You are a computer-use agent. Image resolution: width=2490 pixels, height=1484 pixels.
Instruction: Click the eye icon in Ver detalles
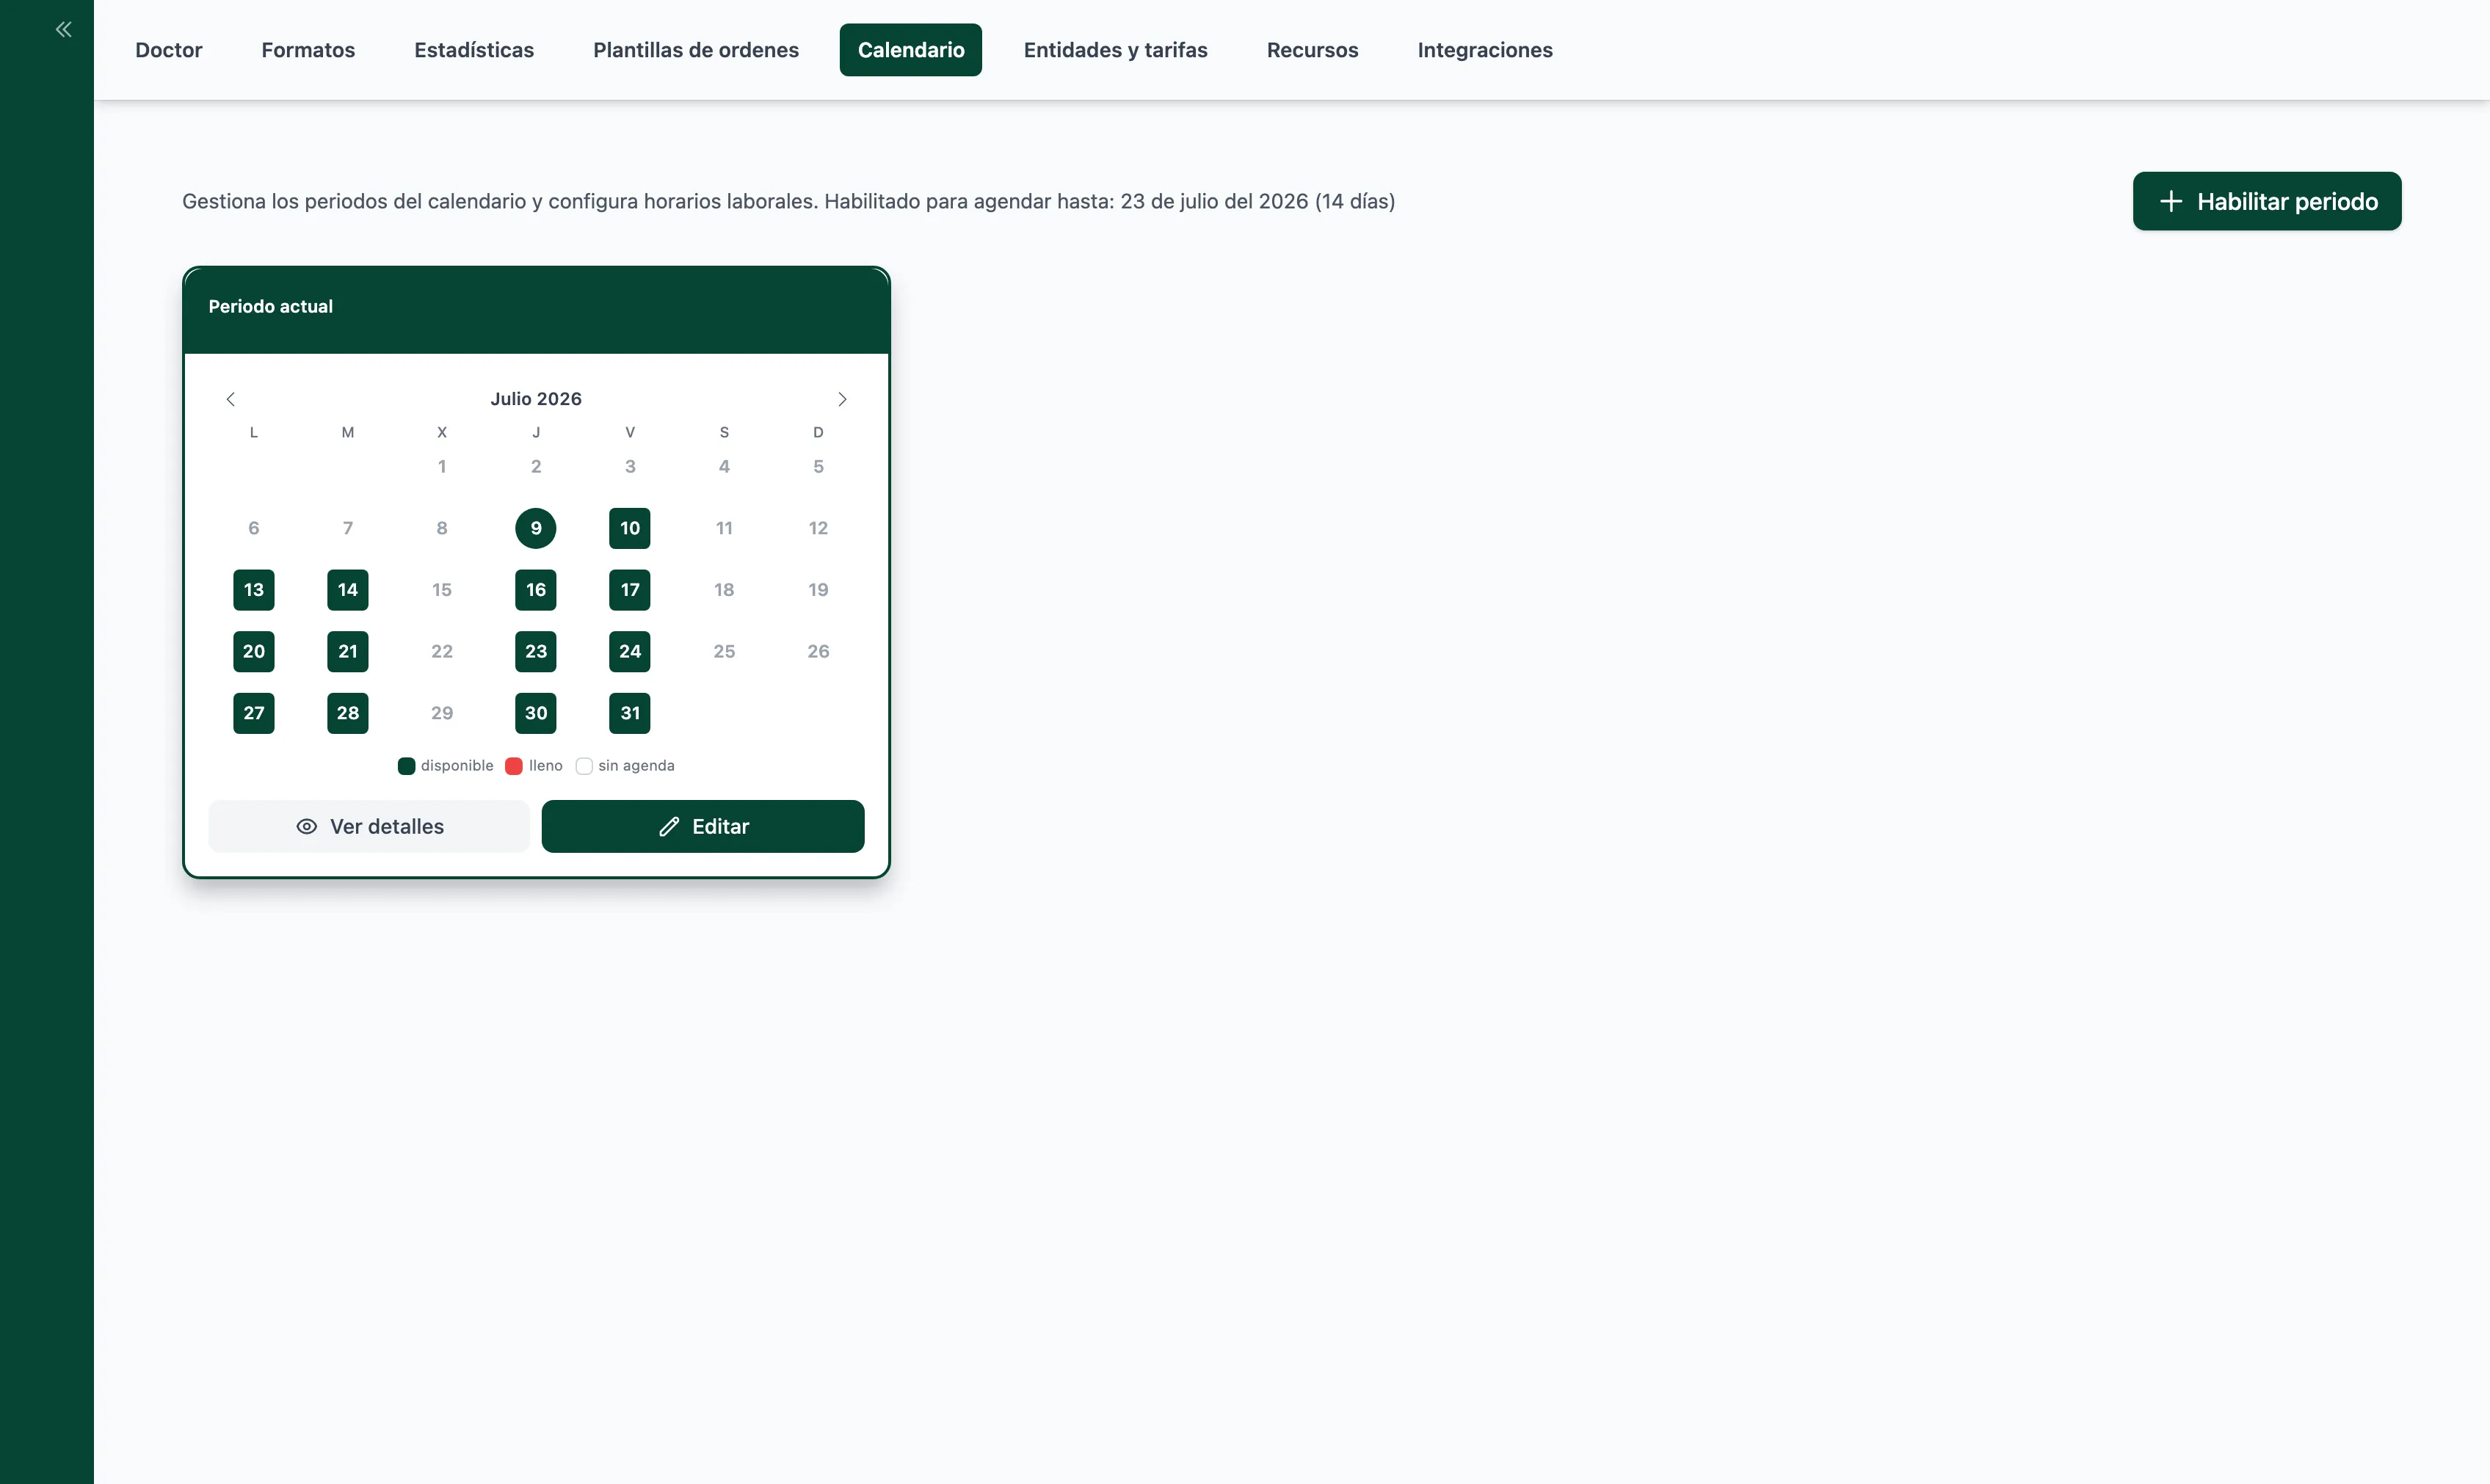point(307,826)
